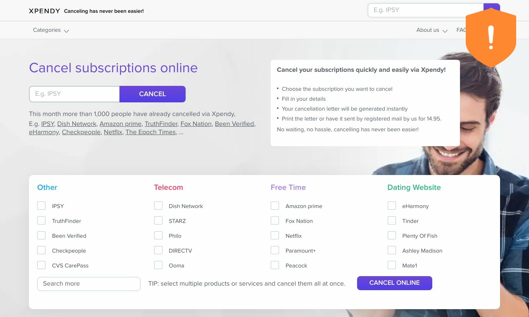Check the CVS CarePass checkbox
Screen dimensions: 529x317
tap(41, 265)
